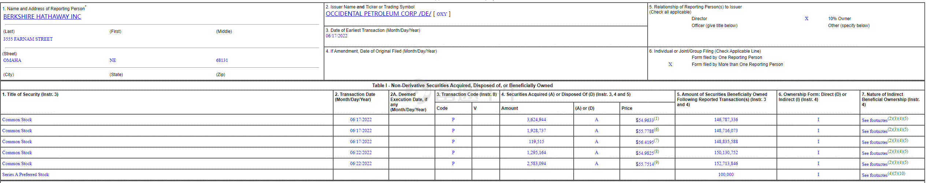Click ownership form I in the 148,835,588 row
The image size is (928, 183).
[818, 142]
